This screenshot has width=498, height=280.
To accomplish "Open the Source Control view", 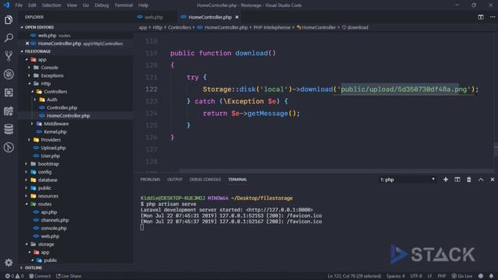I will pos(9,56).
